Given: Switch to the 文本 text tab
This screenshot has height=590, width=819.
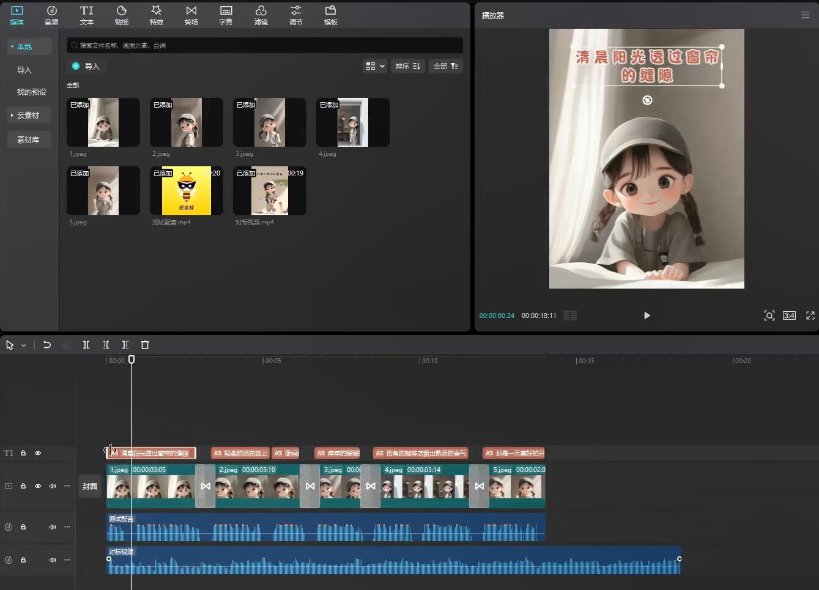Looking at the screenshot, I should click(x=87, y=15).
